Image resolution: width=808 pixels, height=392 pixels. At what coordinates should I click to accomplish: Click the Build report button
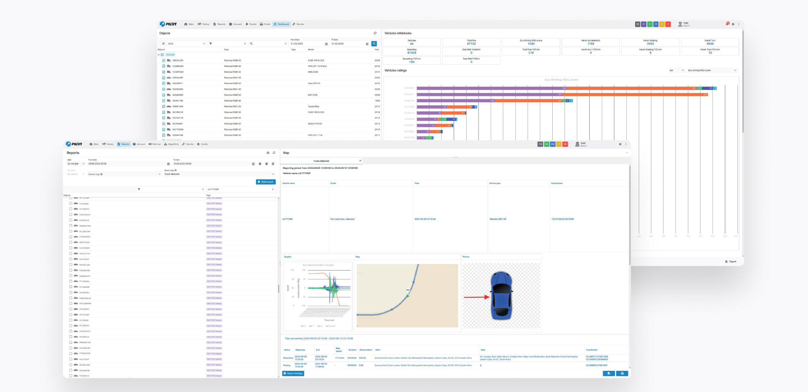click(266, 182)
